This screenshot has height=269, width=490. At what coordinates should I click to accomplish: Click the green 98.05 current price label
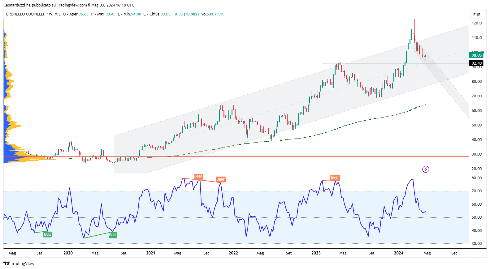click(x=476, y=55)
